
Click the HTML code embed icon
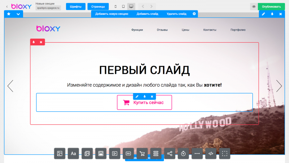pyautogui.click(x=211, y=153)
